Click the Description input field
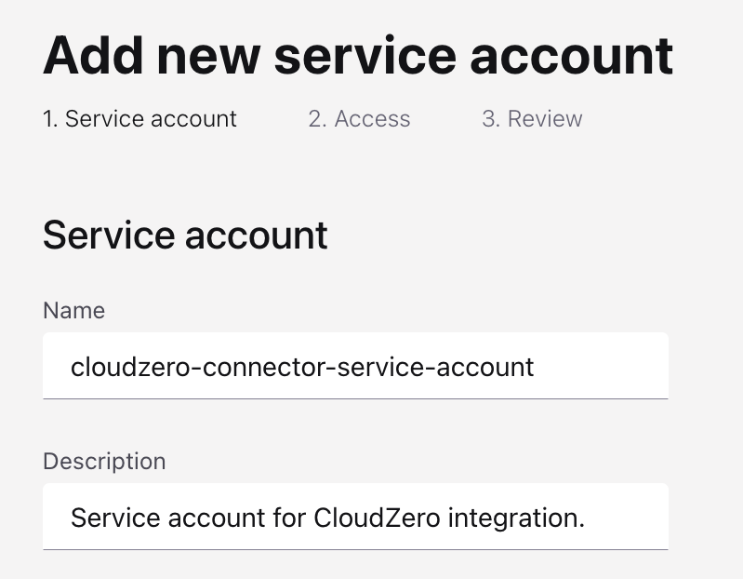This screenshot has width=743, height=579. [355, 517]
